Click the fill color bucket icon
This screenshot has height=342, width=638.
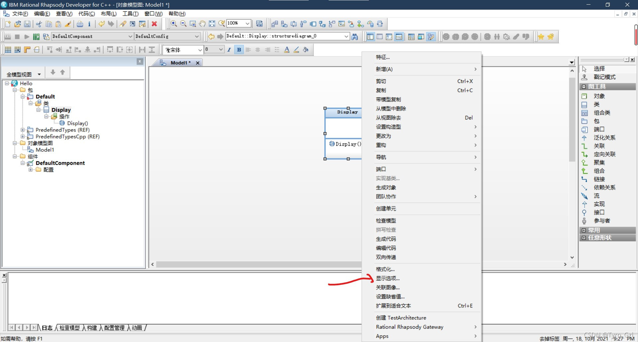click(x=306, y=50)
